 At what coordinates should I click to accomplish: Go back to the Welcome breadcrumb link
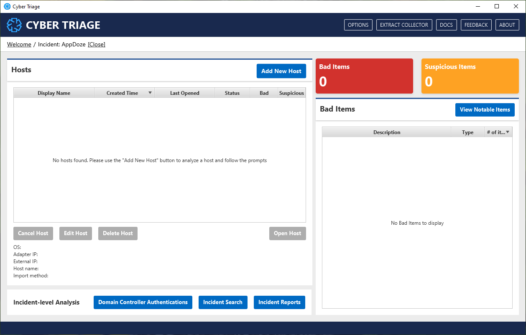[19, 44]
